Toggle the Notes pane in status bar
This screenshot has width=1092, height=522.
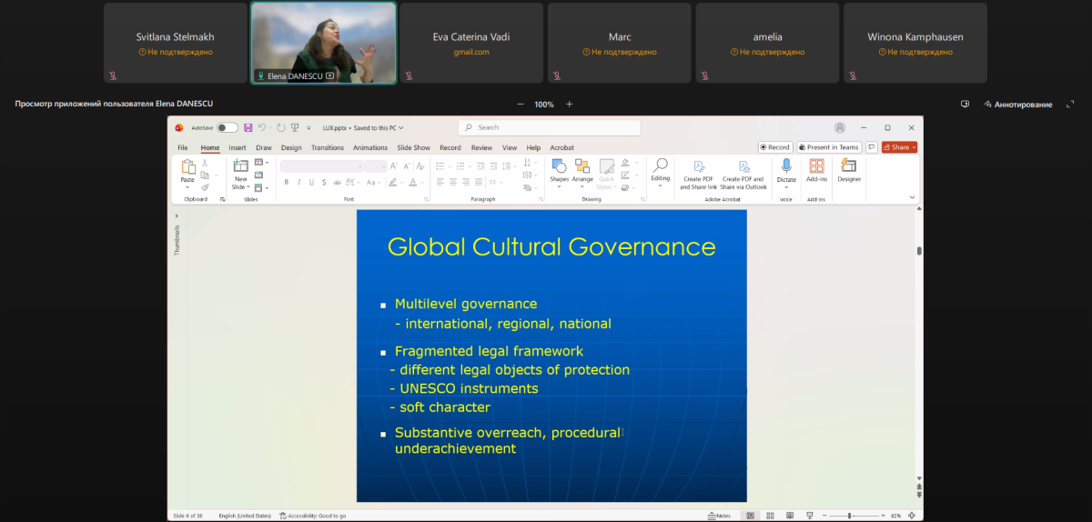(719, 516)
